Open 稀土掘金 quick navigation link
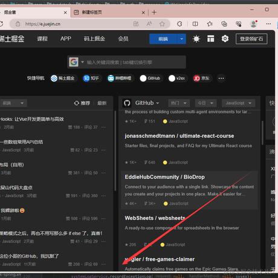 pyautogui.click(x=63, y=78)
